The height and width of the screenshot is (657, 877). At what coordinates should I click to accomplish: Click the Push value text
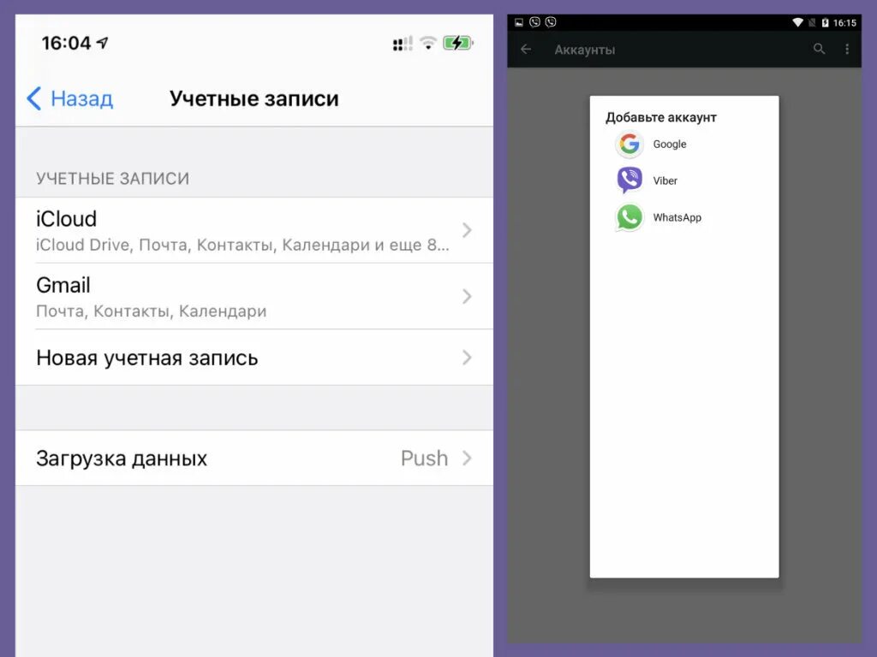pyautogui.click(x=425, y=459)
